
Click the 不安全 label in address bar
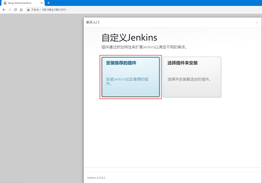coord(35,10)
